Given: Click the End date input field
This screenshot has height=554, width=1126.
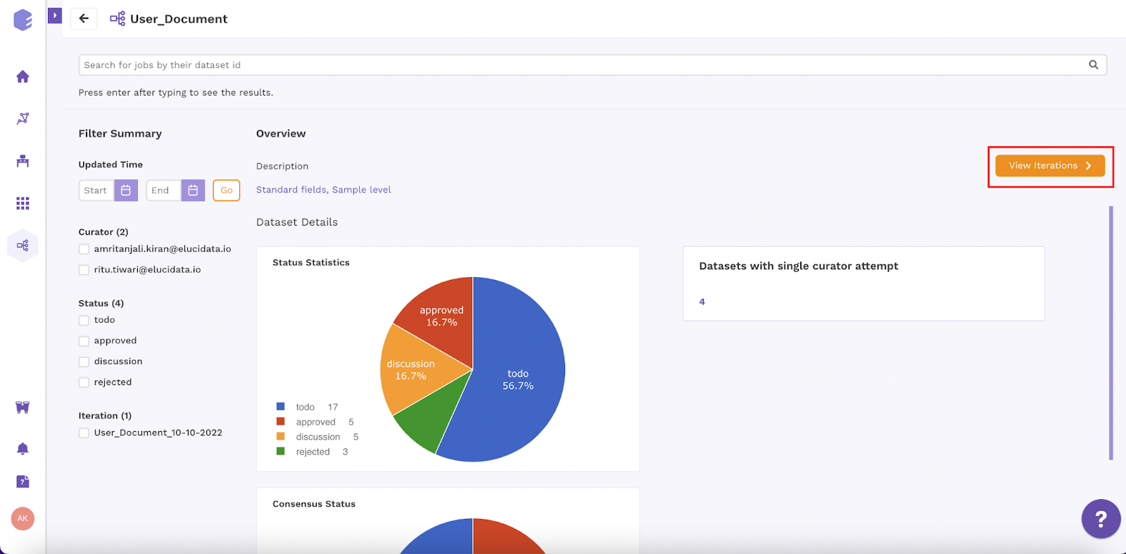Looking at the screenshot, I should [x=163, y=190].
